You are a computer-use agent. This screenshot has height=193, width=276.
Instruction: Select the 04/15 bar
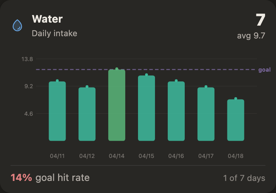(146, 108)
